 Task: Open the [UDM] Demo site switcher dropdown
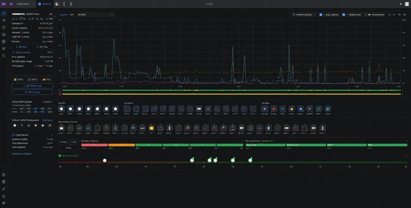[x=25, y=4]
